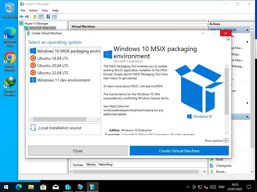257x192 pixels.
Task: Select Ubuntu 18.04 LTS from the list
Action: pyautogui.click(x=65, y=58)
